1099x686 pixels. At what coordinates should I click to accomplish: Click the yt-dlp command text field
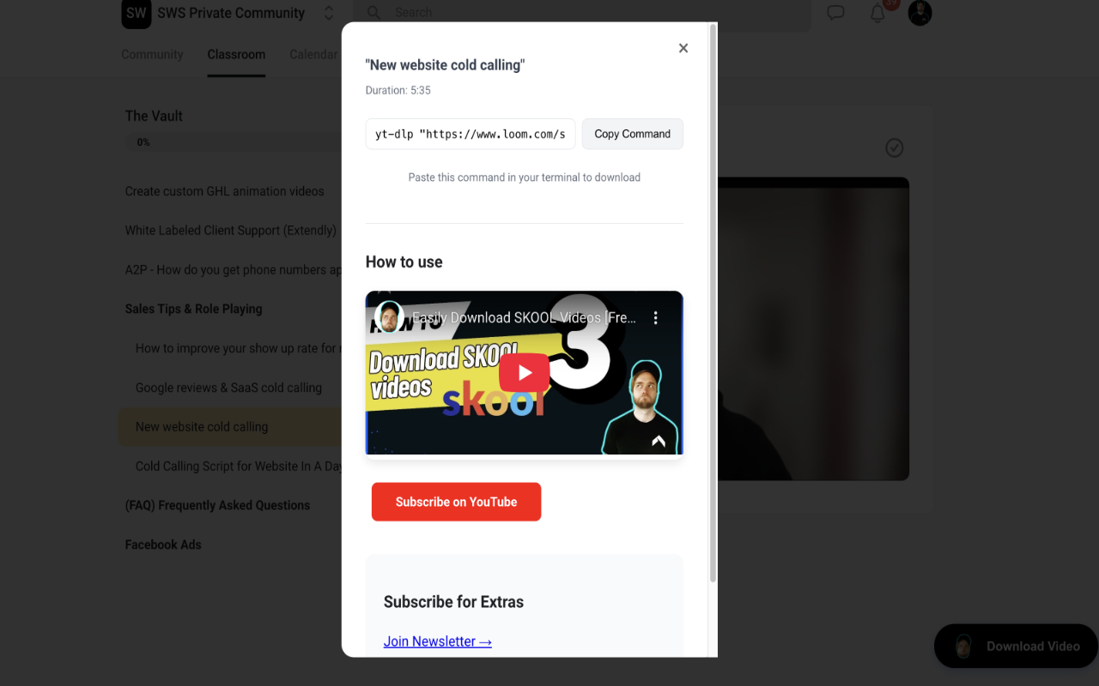[471, 134]
